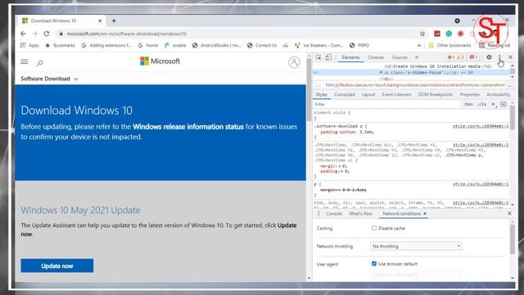Open the Microsoft account sign-in icon
This screenshot has width=524, height=295.
(294, 62)
